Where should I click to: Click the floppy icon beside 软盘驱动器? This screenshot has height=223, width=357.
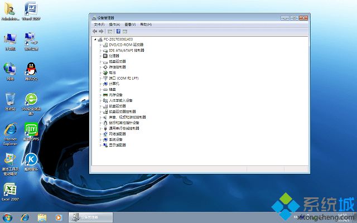(105, 106)
